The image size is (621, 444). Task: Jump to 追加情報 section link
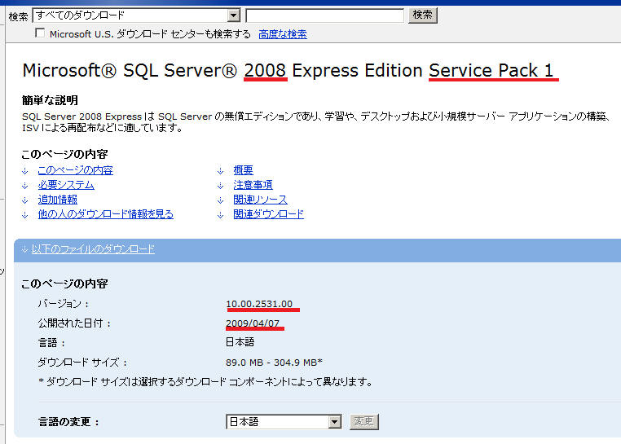(58, 200)
